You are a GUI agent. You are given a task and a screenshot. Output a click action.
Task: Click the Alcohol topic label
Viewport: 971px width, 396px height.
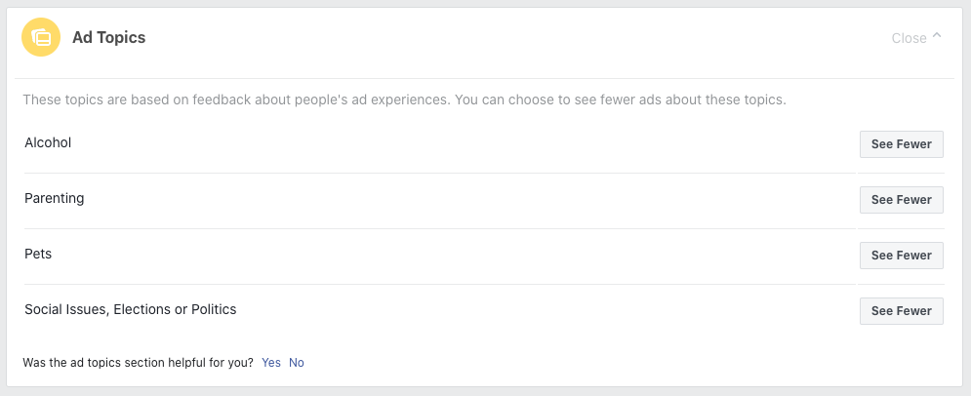point(48,143)
